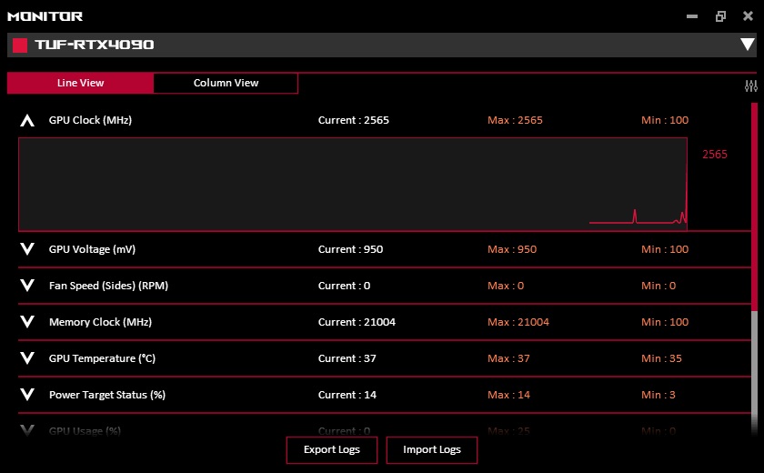This screenshot has width=764, height=473.
Task: Expand the GPU Usage (%) row
Action: [x=27, y=430]
